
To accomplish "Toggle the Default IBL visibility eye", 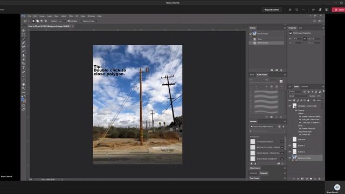I will [x=300, y=135].
